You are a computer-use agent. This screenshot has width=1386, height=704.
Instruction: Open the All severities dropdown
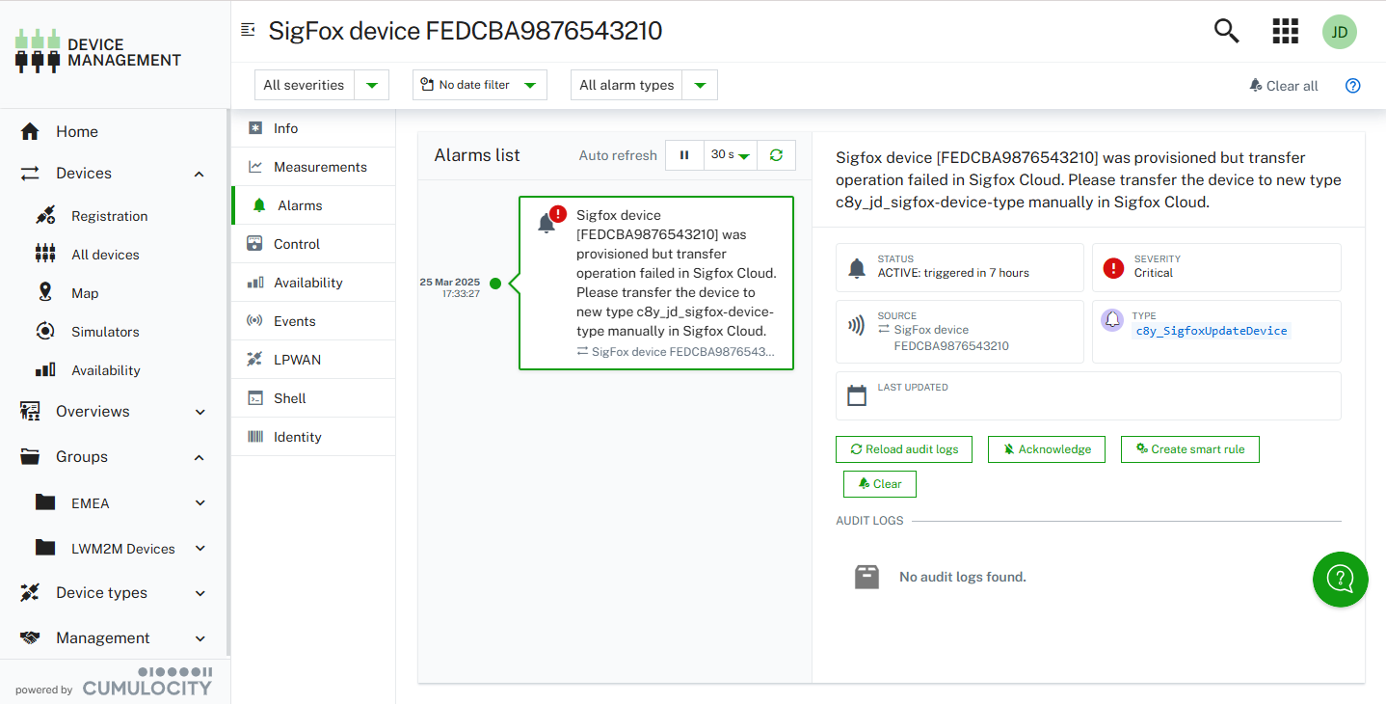click(x=321, y=85)
